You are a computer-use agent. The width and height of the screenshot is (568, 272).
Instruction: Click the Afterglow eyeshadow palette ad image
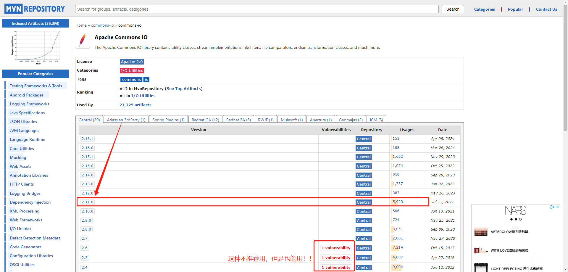(x=481, y=232)
